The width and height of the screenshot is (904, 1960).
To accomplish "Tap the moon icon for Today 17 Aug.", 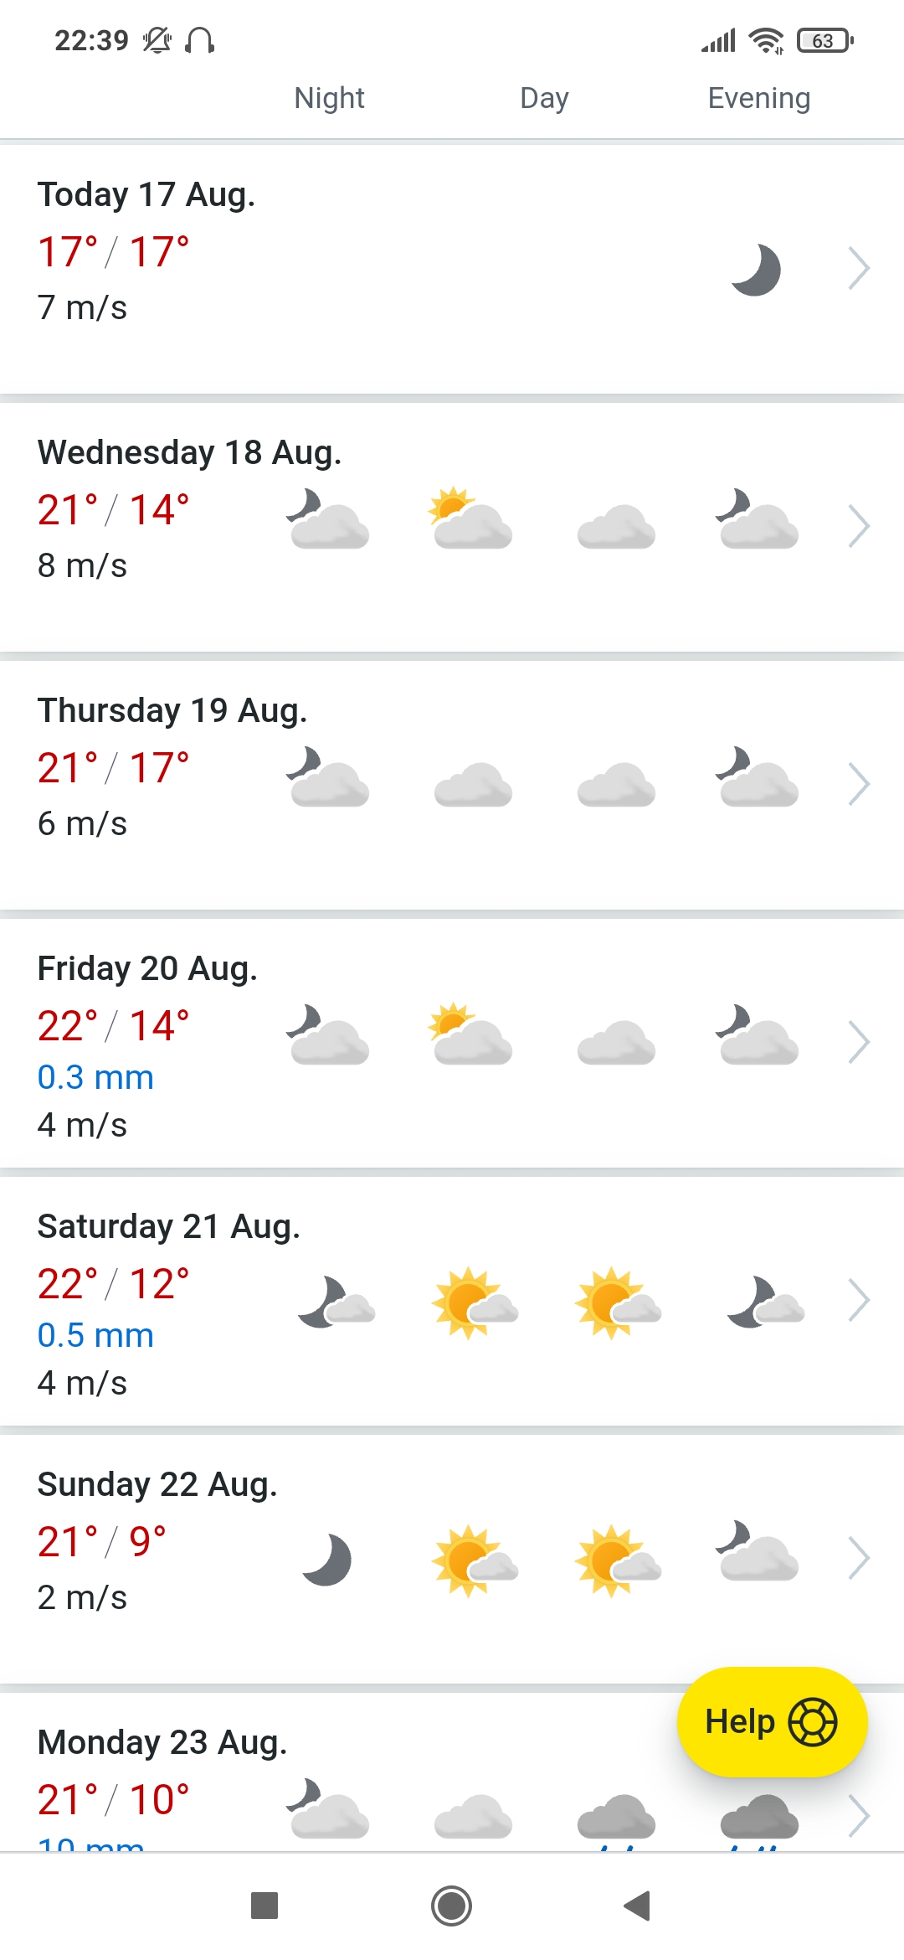I will pyautogui.click(x=756, y=270).
